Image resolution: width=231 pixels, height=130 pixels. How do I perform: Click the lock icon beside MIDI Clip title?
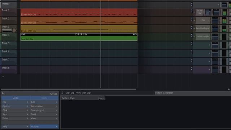click(62, 93)
